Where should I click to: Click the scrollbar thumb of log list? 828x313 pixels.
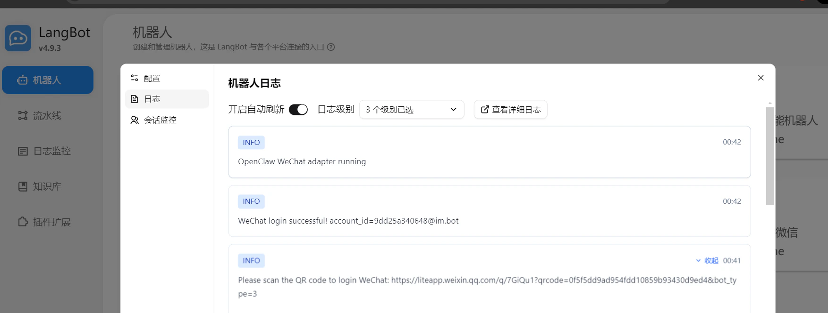(x=770, y=156)
